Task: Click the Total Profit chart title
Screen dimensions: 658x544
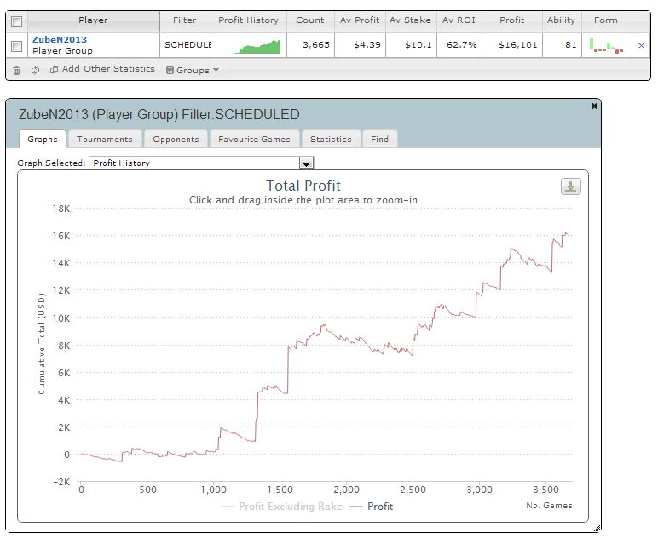Action: coord(303,186)
